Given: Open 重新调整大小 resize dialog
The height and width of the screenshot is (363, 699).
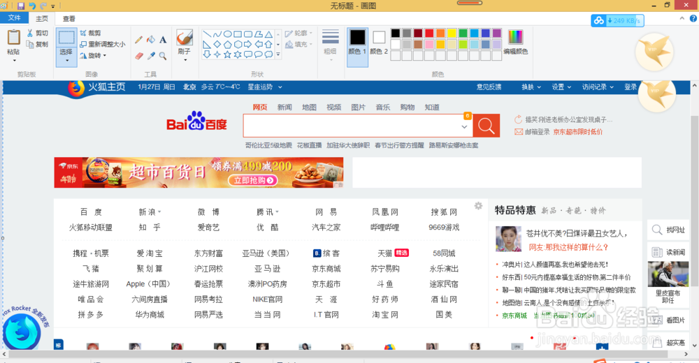Looking at the screenshot, I should pos(103,44).
